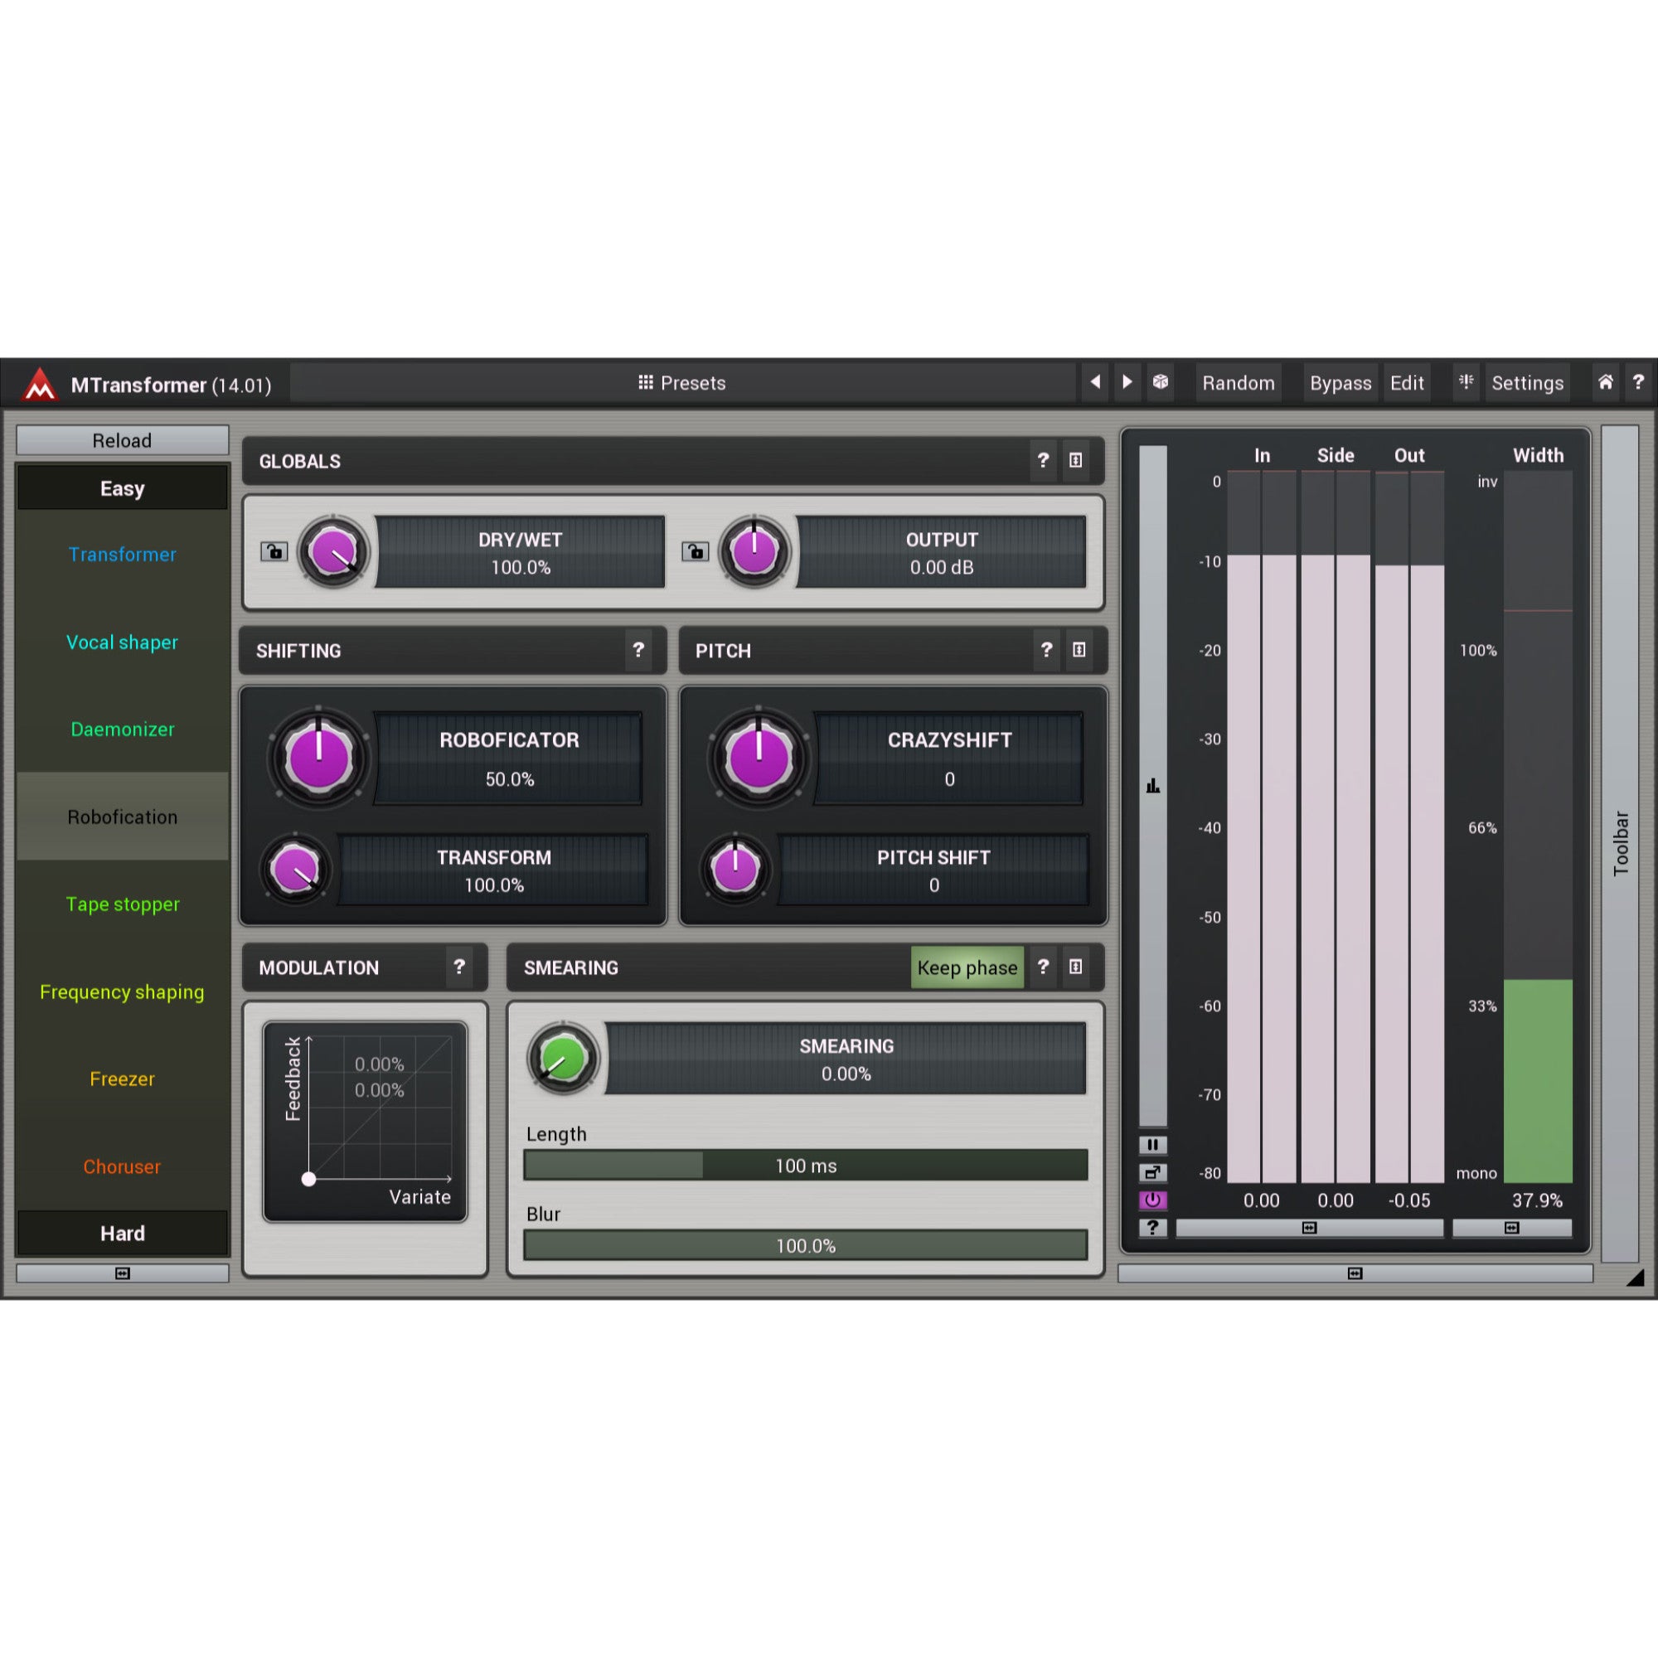Image resolution: width=1658 pixels, height=1658 pixels.
Task: Collapse the Globals panel
Action: (x=1075, y=461)
